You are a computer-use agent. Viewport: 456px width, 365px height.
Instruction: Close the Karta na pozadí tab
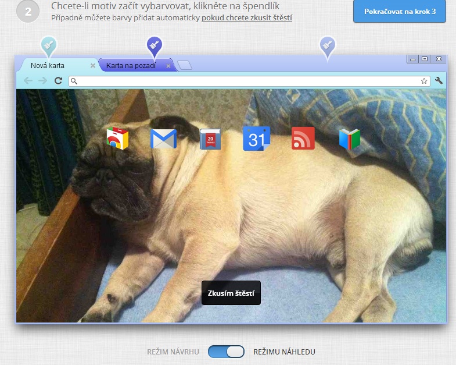[168, 66]
